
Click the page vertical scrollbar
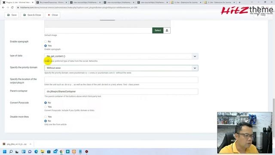pos(274,118)
